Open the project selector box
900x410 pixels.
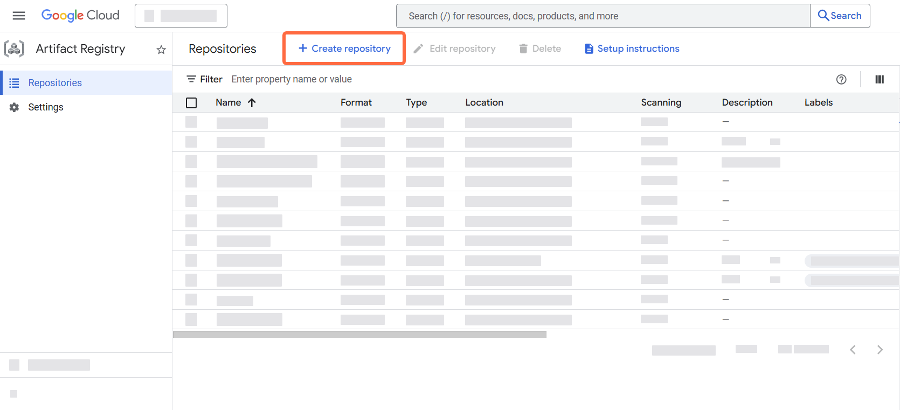point(181,16)
